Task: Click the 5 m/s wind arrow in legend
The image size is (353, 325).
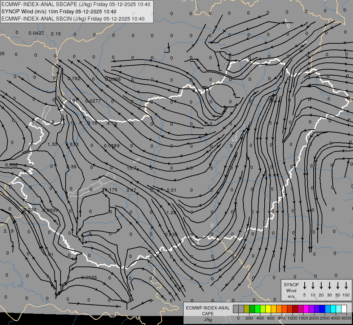Action: pos(304,286)
